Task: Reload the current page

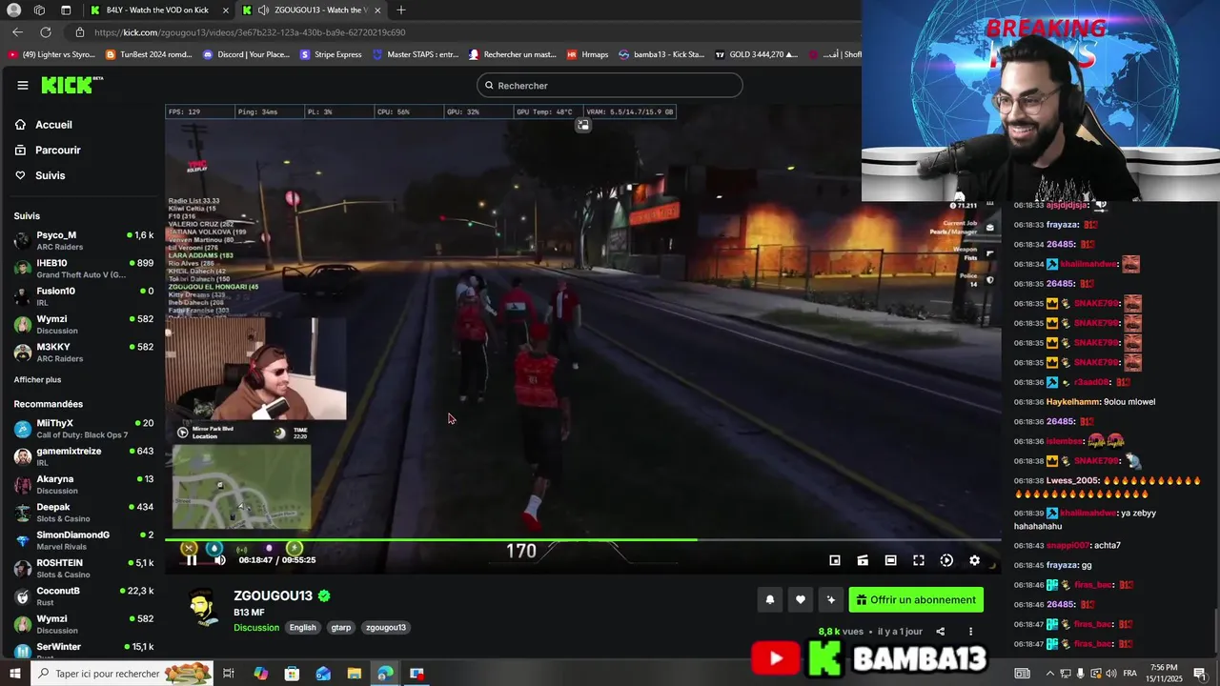Action: coord(45,32)
